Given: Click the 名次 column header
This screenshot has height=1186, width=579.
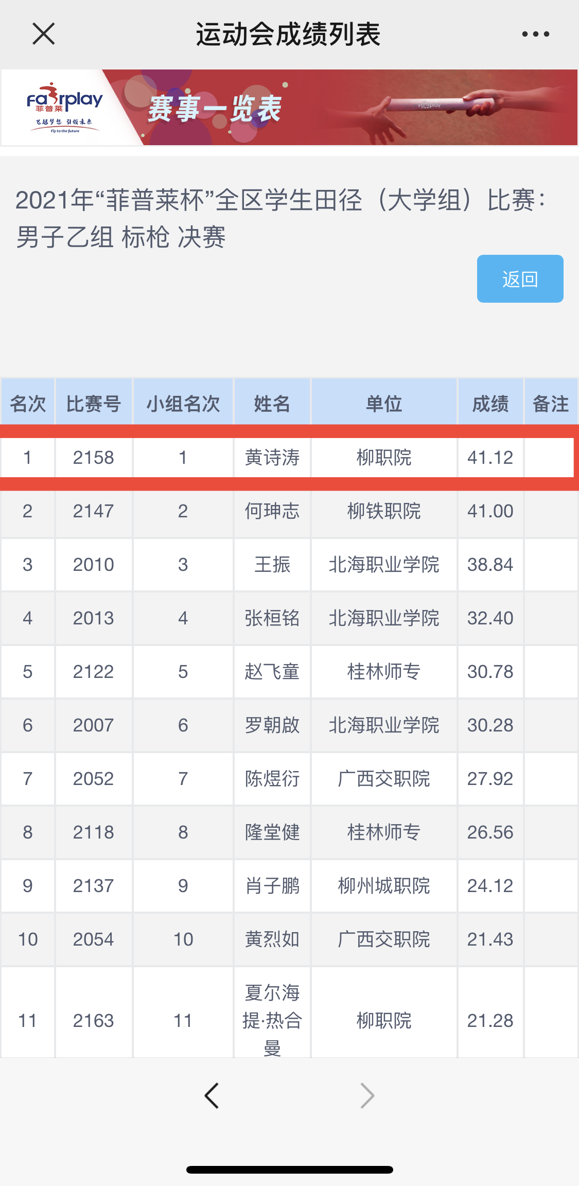Looking at the screenshot, I should pos(28,404).
